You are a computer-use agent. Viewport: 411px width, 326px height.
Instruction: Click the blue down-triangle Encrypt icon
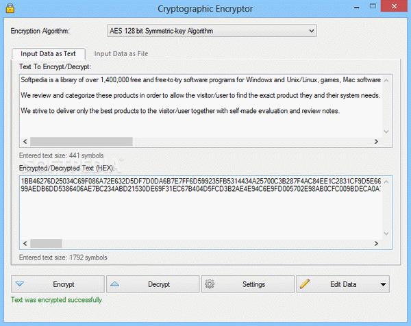click(x=20, y=284)
